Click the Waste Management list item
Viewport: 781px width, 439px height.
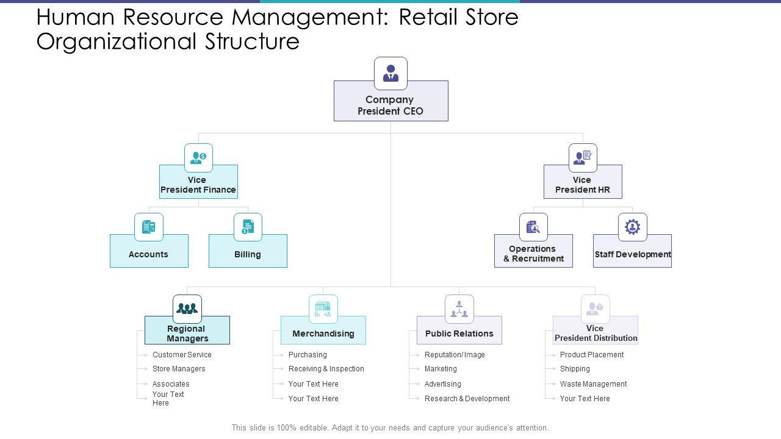(x=593, y=384)
